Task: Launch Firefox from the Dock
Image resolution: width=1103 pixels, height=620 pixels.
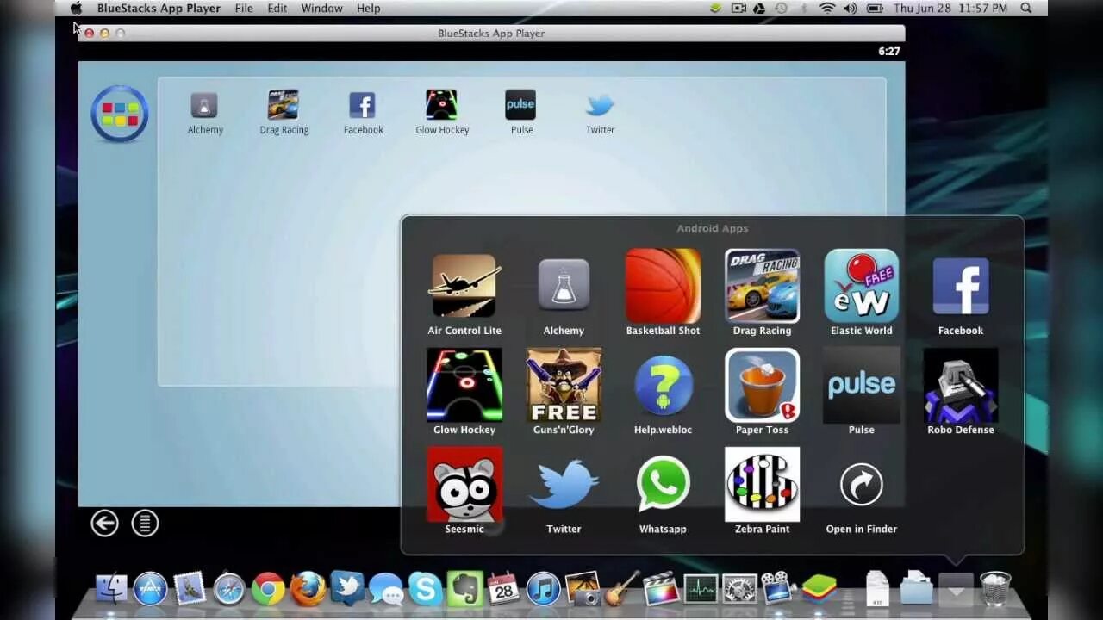Action: coord(308,588)
